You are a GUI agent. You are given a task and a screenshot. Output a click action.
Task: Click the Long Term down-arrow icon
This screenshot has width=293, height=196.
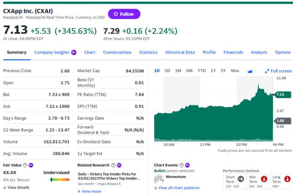[x=288, y=179]
